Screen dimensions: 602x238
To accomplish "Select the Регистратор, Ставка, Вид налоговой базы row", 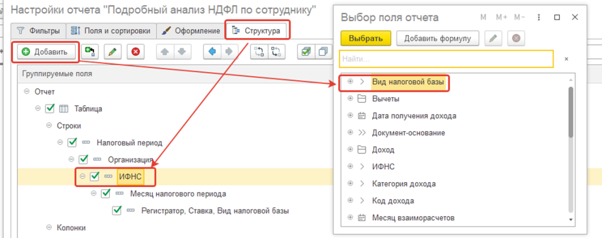I will pyautogui.click(x=175, y=210).
